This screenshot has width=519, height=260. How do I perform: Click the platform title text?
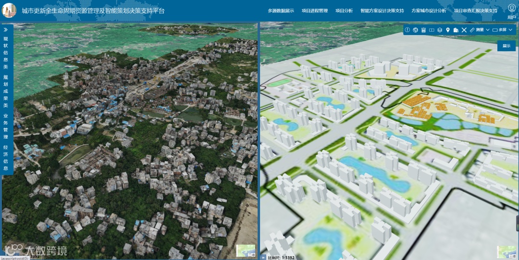(93, 11)
